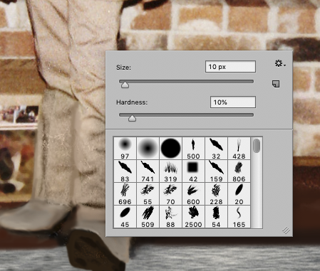Select the 228 brush preset
The image size is (320, 271).
tap(216, 193)
